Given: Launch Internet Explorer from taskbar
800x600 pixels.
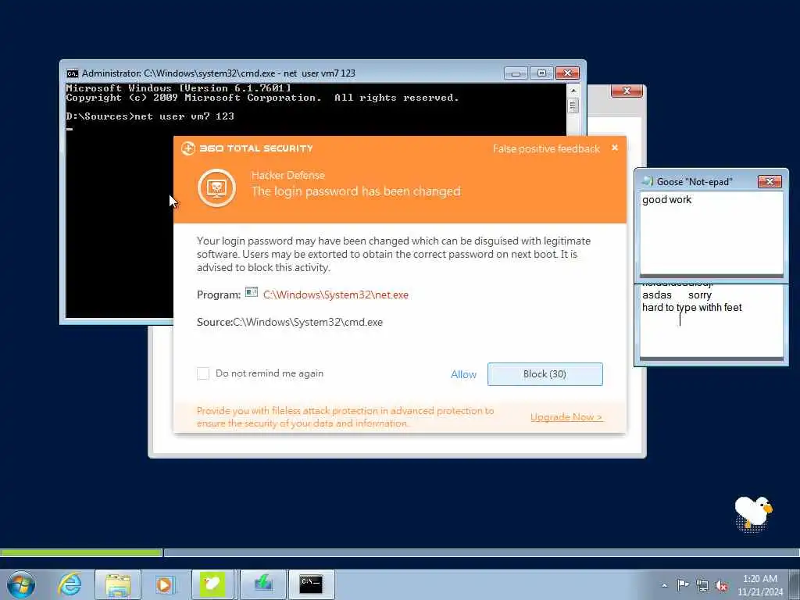Looking at the screenshot, I should [70, 584].
